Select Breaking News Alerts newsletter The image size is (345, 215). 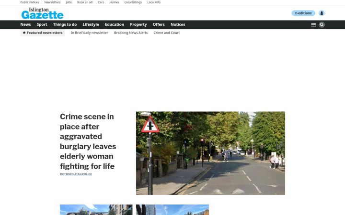point(131,32)
